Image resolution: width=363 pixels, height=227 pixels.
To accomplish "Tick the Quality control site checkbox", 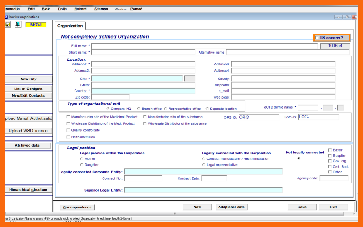I will pyautogui.click(x=69, y=130).
